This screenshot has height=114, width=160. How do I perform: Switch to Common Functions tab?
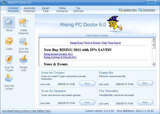click(13, 10)
